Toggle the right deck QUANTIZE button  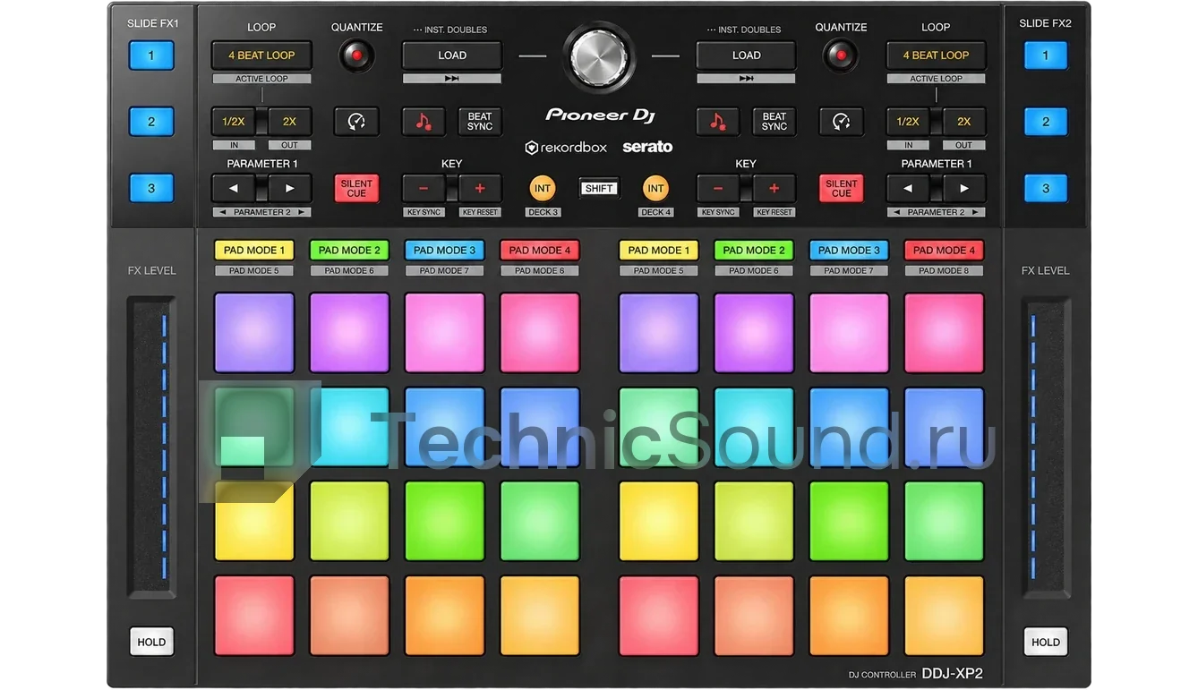tap(841, 56)
